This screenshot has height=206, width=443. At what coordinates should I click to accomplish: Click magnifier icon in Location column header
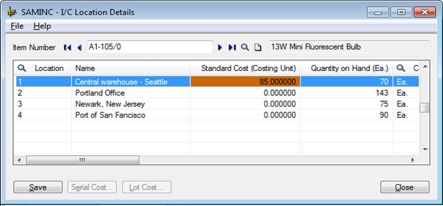tap(22, 68)
